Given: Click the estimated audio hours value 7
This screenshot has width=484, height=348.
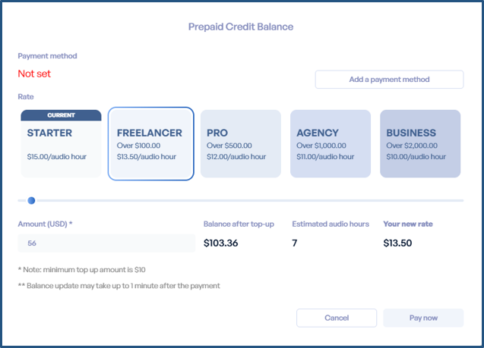Looking at the screenshot, I should coord(295,243).
